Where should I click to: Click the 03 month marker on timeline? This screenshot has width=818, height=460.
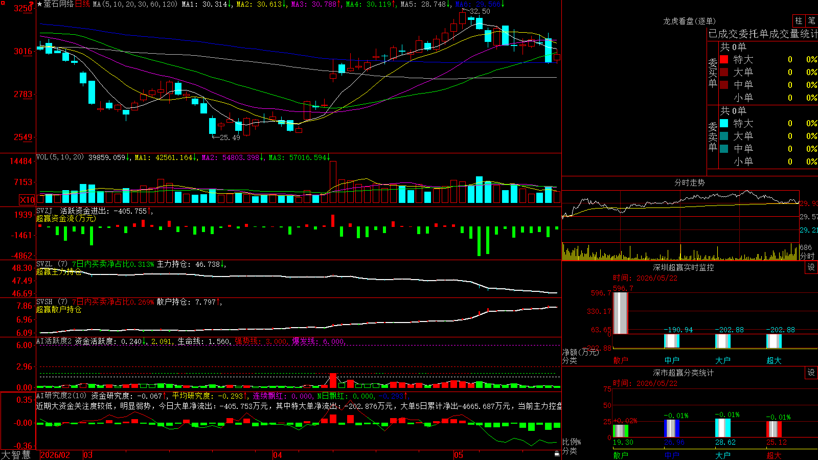pos(88,455)
